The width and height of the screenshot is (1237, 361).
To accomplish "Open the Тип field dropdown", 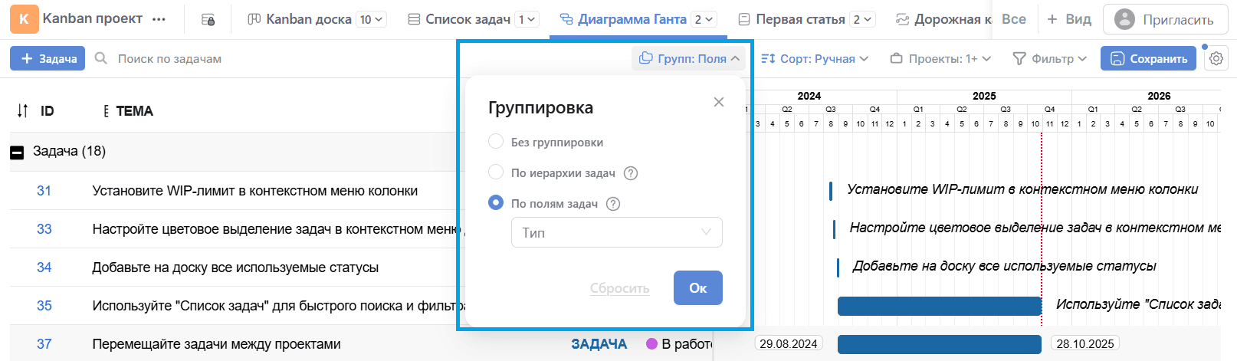I will 616,232.
